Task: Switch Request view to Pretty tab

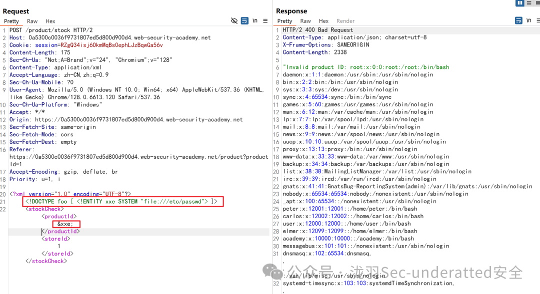Action: click(11, 21)
